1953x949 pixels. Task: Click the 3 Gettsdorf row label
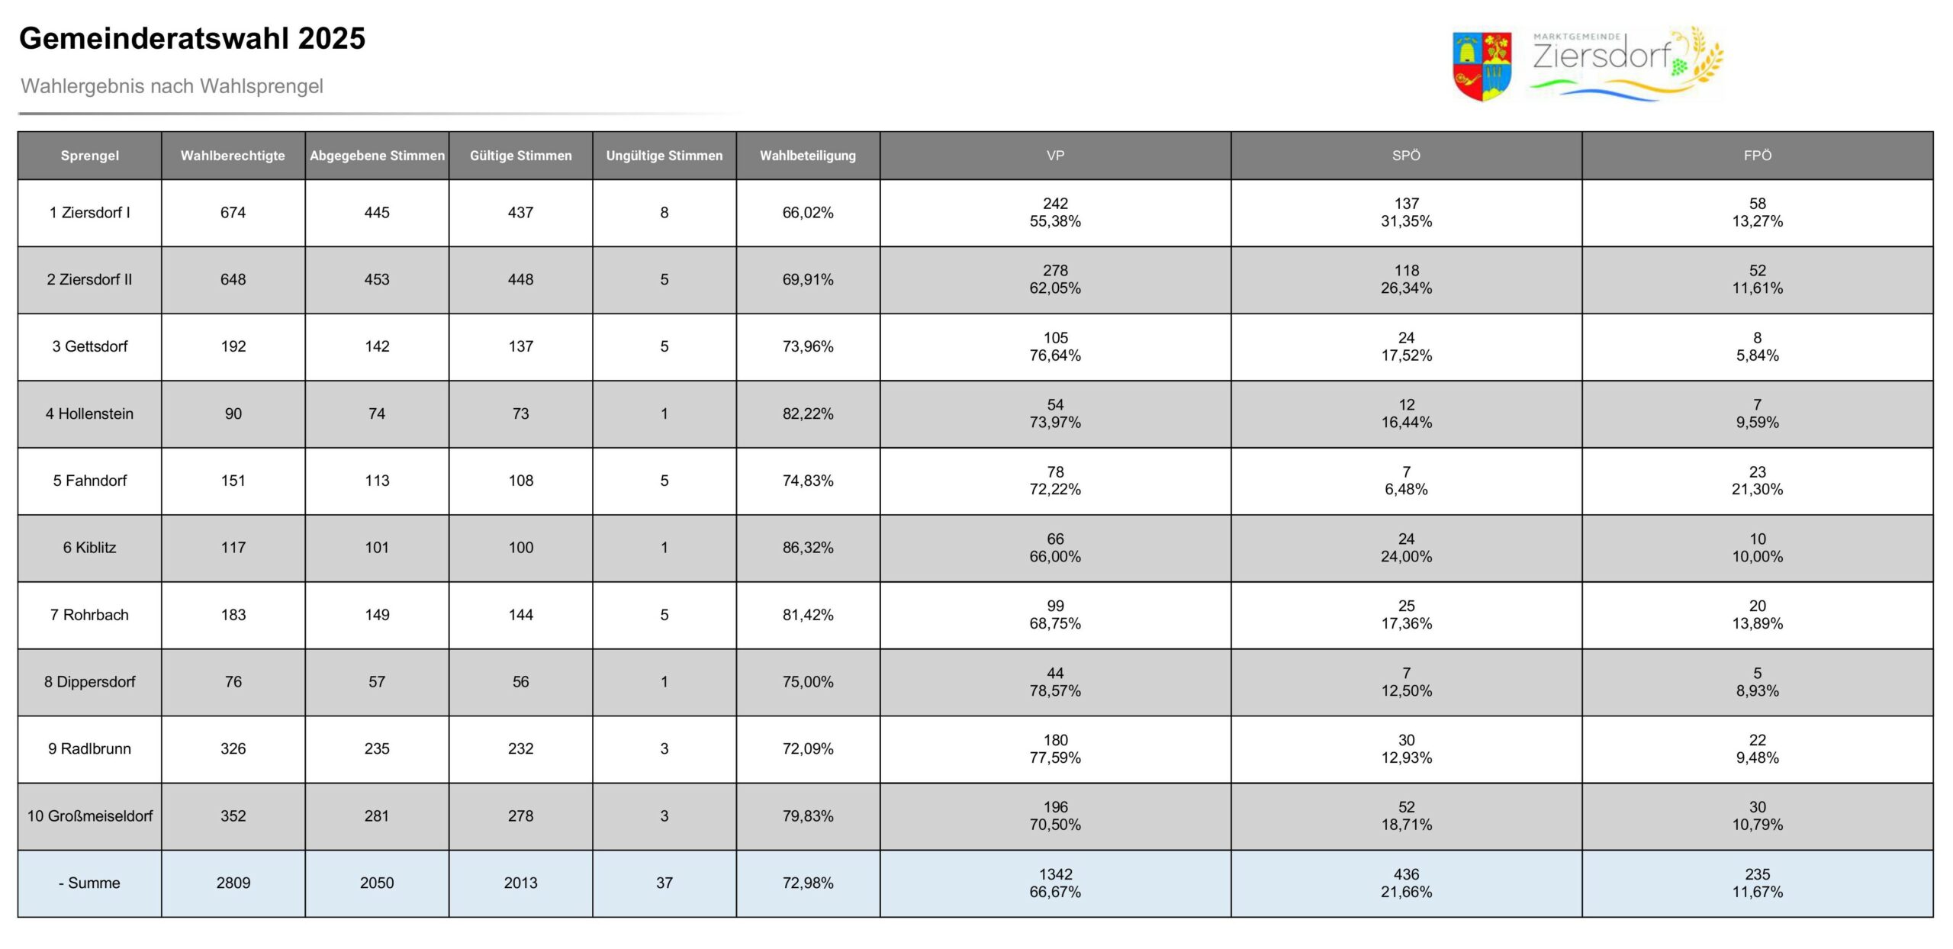coord(90,346)
